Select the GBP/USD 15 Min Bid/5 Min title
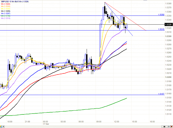The image size is (173, 128). click(x=15, y=2)
